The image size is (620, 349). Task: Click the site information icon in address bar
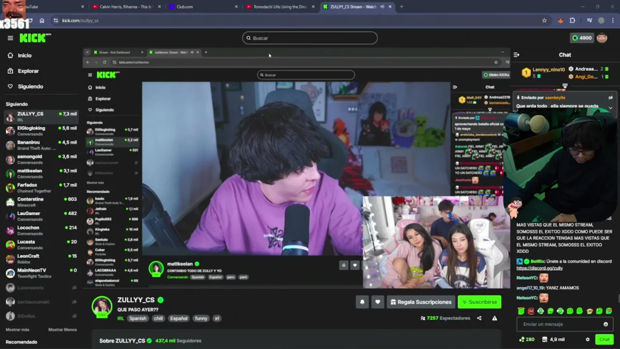click(56, 20)
